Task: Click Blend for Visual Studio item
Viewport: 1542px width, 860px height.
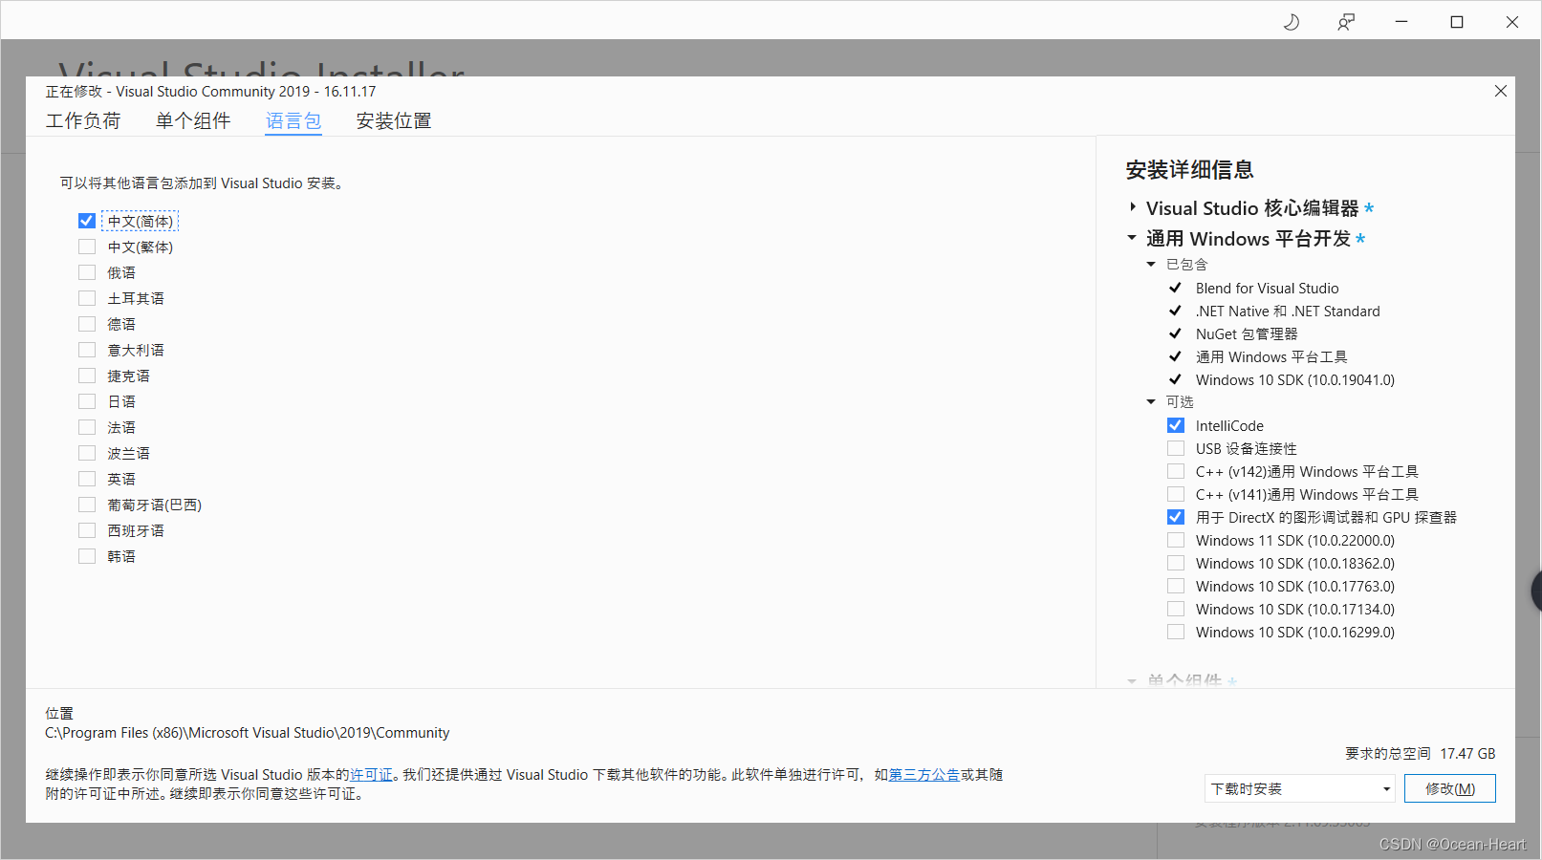Action: (1267, 288)
